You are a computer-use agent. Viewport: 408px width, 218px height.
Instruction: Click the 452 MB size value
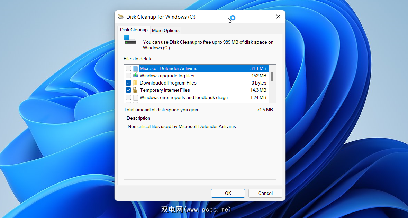coord(259,76)
